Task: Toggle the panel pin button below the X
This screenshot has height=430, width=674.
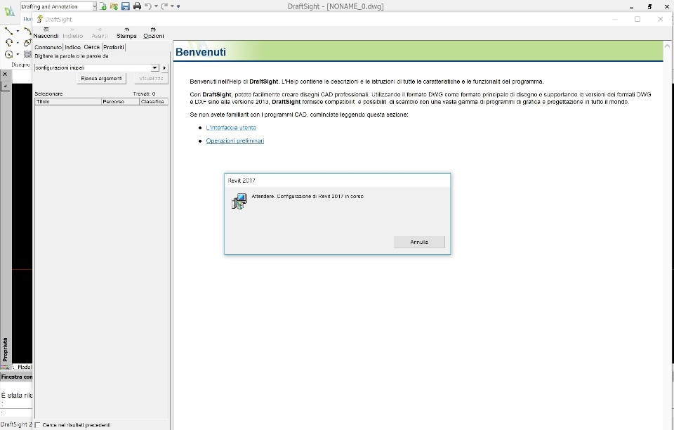Action: tap(6, 86)
